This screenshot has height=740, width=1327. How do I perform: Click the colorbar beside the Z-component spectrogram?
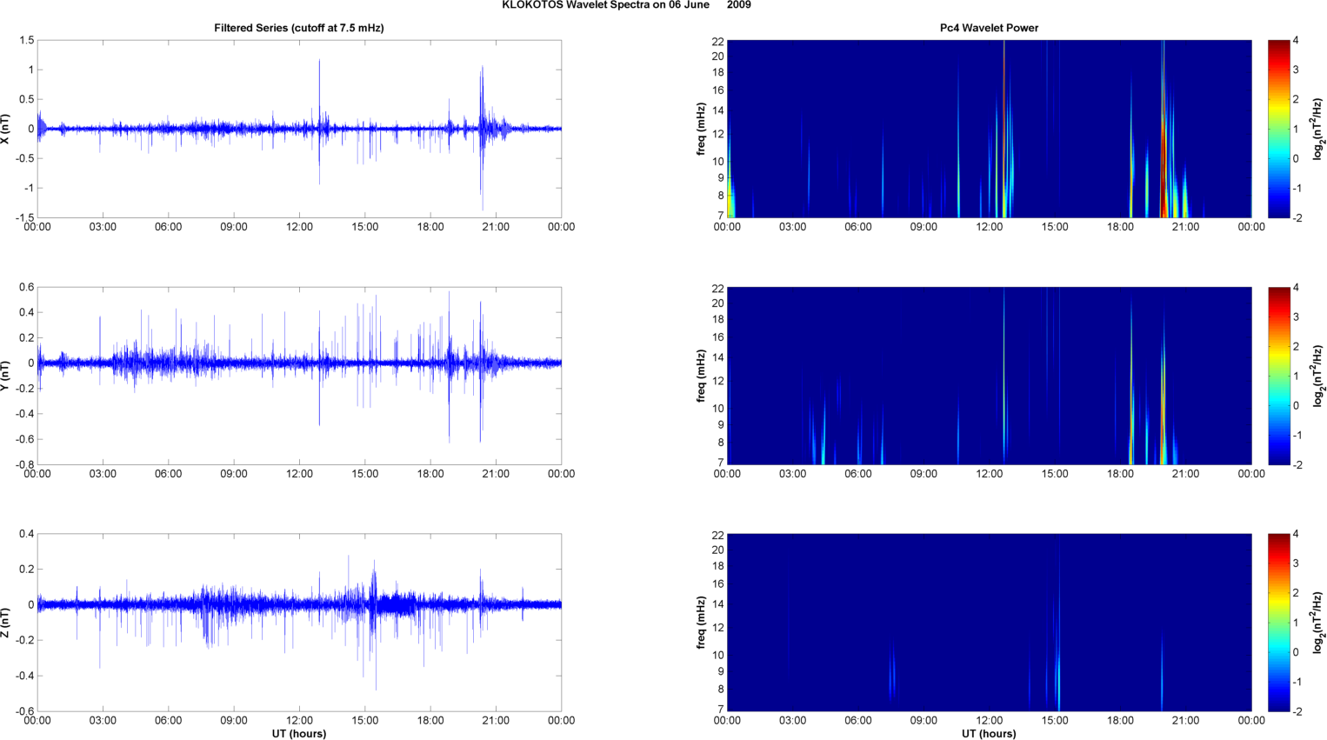click(x=1279, y=623)
